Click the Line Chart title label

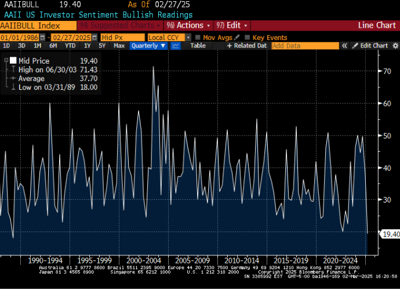point(377,25)
